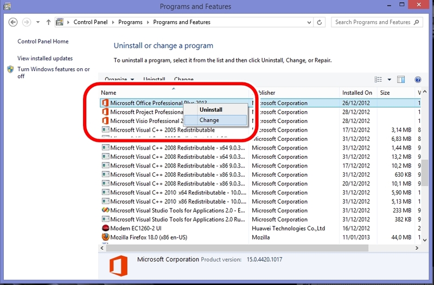Click the Change toolbar button
Screen dimensions: 434x285
pos(184,79)
